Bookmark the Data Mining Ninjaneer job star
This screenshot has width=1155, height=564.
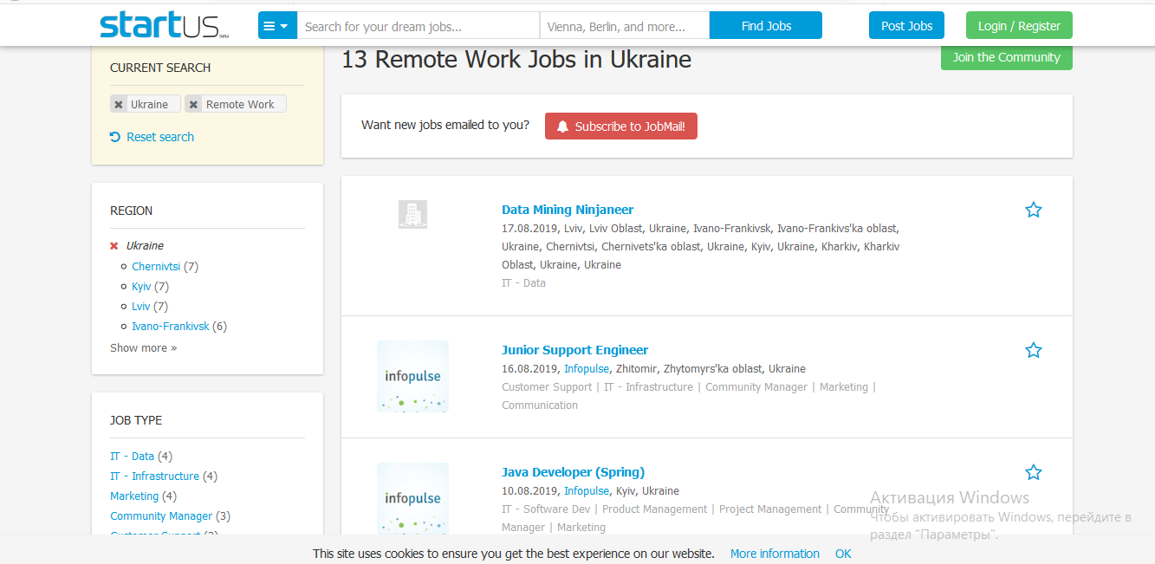pos(1033,210)
